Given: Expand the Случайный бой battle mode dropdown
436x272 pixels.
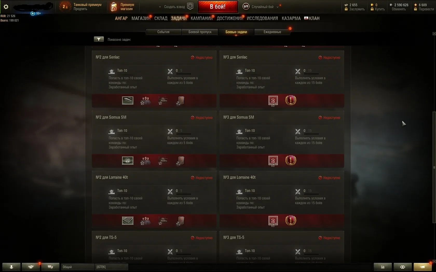Looking at the screenshot, I should coord(278,7).
